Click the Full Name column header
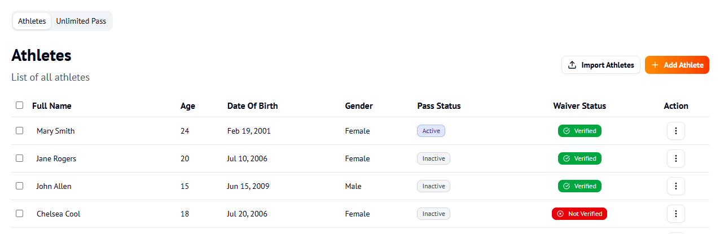The image size is (720, 234). click(52, 106)
